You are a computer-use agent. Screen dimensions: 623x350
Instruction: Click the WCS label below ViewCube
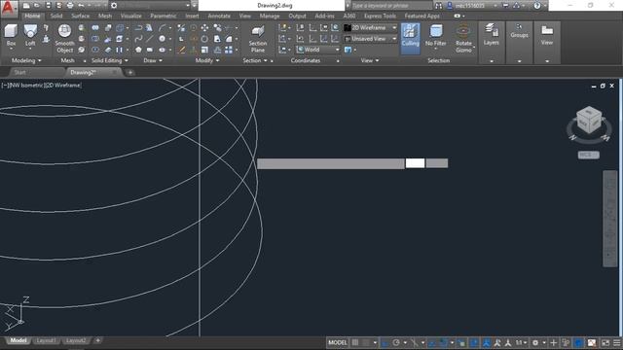(x=588, y=155)
